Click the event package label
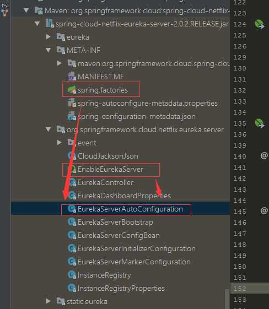Image resolution: width=269 pixels, height=309 pixels. point(87,143)
